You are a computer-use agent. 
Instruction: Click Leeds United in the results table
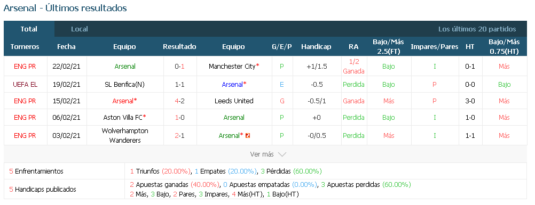pos(234,101)
